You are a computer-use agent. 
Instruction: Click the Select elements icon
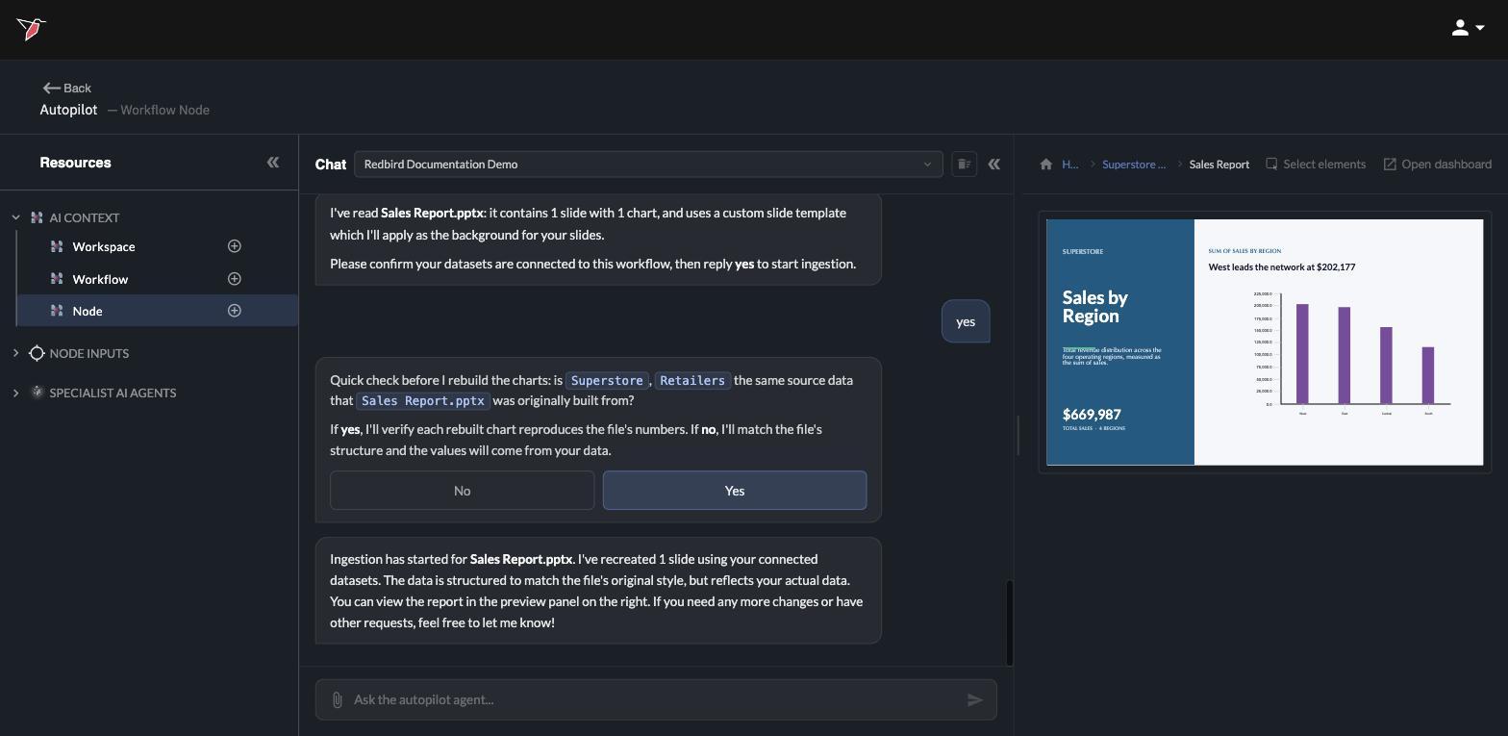[1271, 164]
